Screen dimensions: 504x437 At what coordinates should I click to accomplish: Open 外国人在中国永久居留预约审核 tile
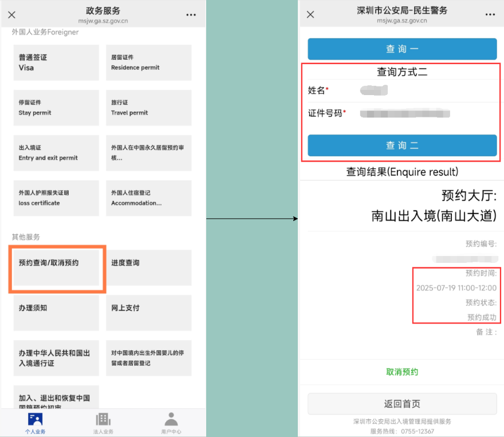tap(149, 153)
